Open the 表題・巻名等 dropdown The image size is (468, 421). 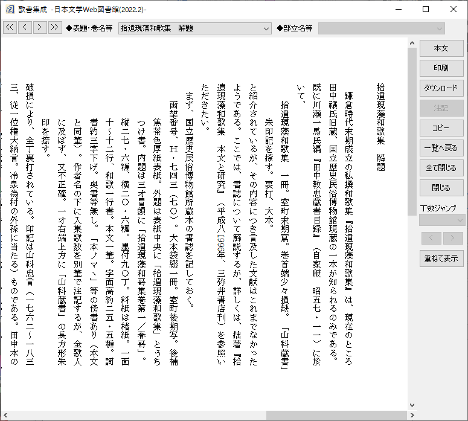click(194, 28)
